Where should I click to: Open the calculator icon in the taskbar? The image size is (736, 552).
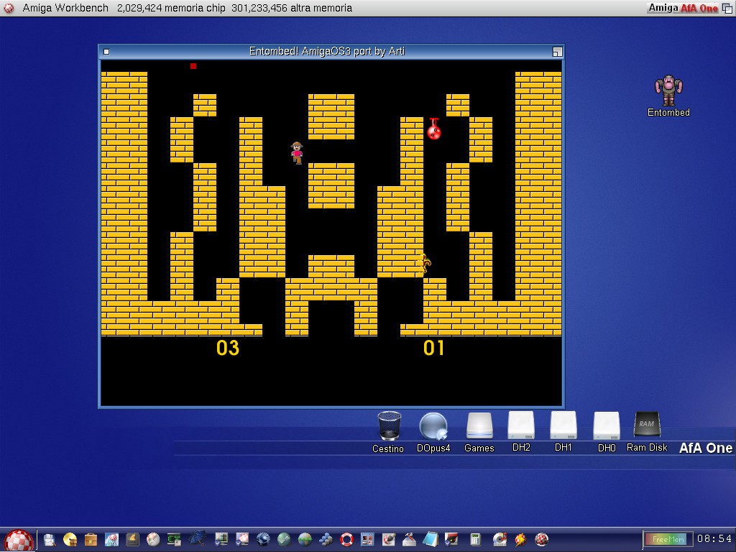[475, 539]
